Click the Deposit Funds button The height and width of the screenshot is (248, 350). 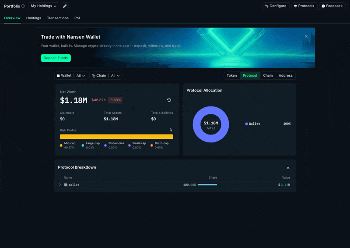(x=56, y=58)
